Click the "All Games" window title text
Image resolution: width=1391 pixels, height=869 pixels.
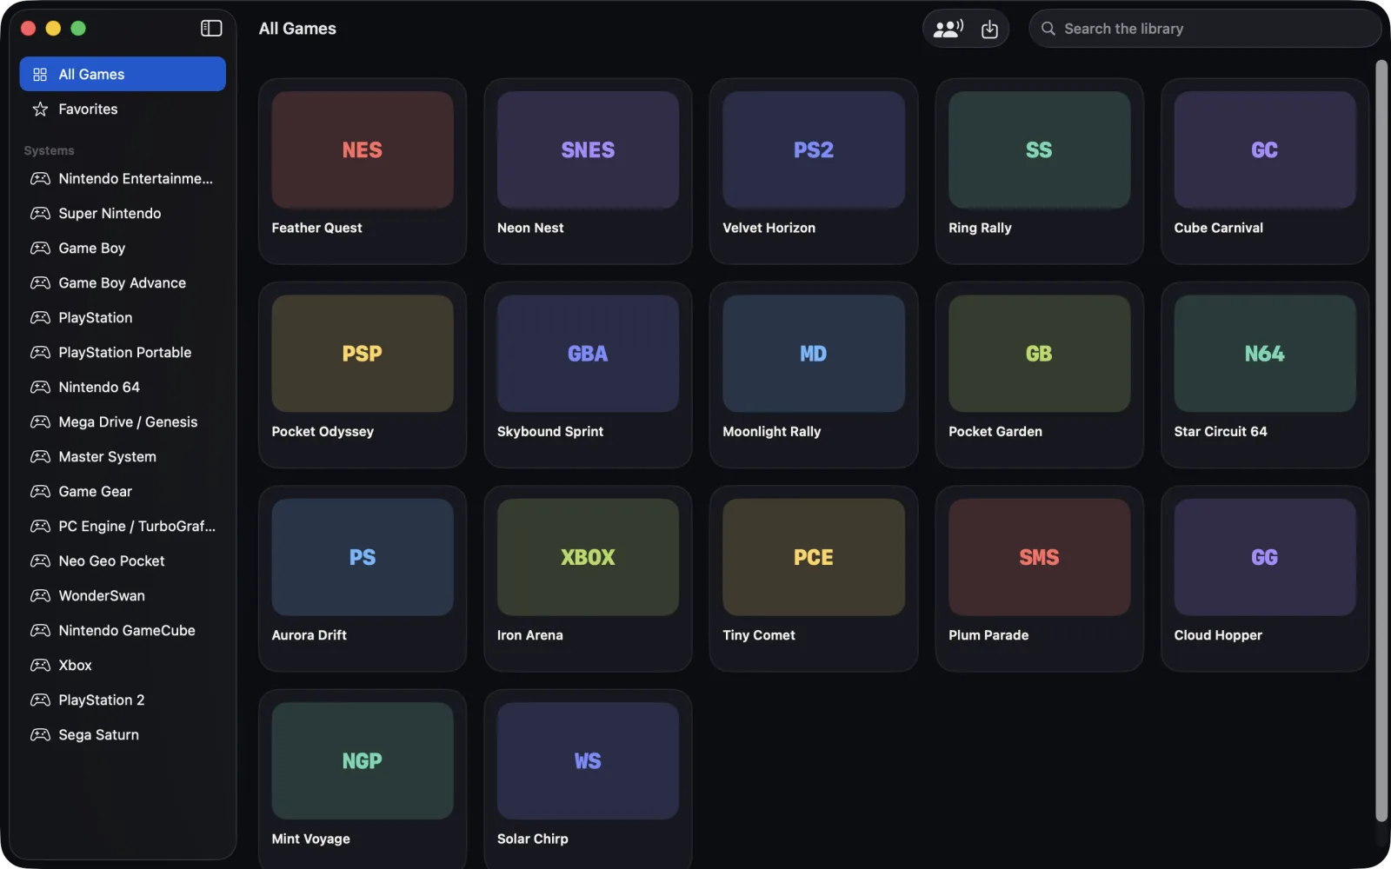point(297,29)
